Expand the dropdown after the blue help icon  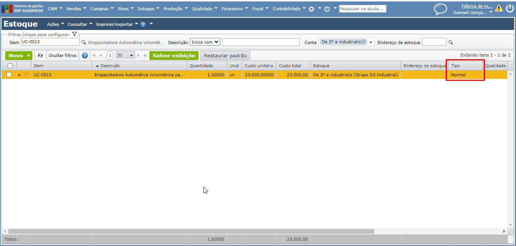click(x=151, y=24)
